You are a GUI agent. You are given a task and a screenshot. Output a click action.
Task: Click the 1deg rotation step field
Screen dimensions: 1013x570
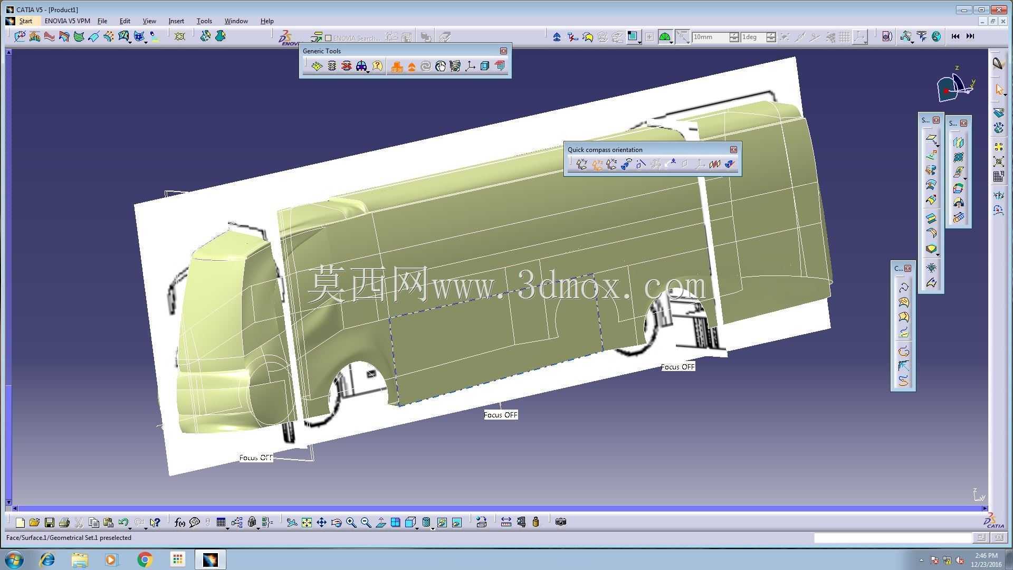click(753, 37)
